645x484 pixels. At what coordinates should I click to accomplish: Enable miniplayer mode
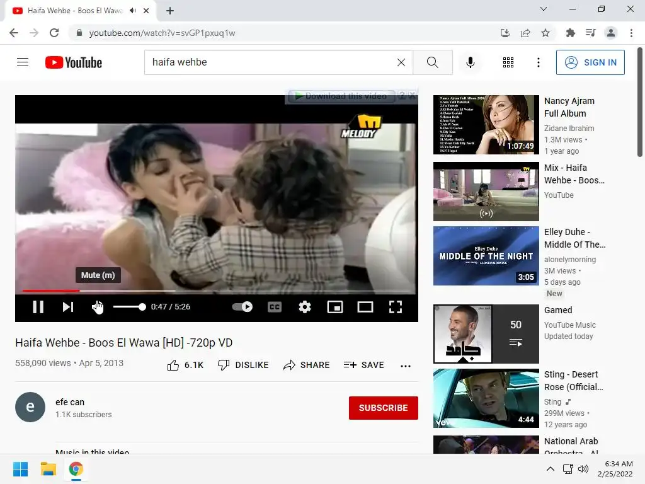coord(335,307)
